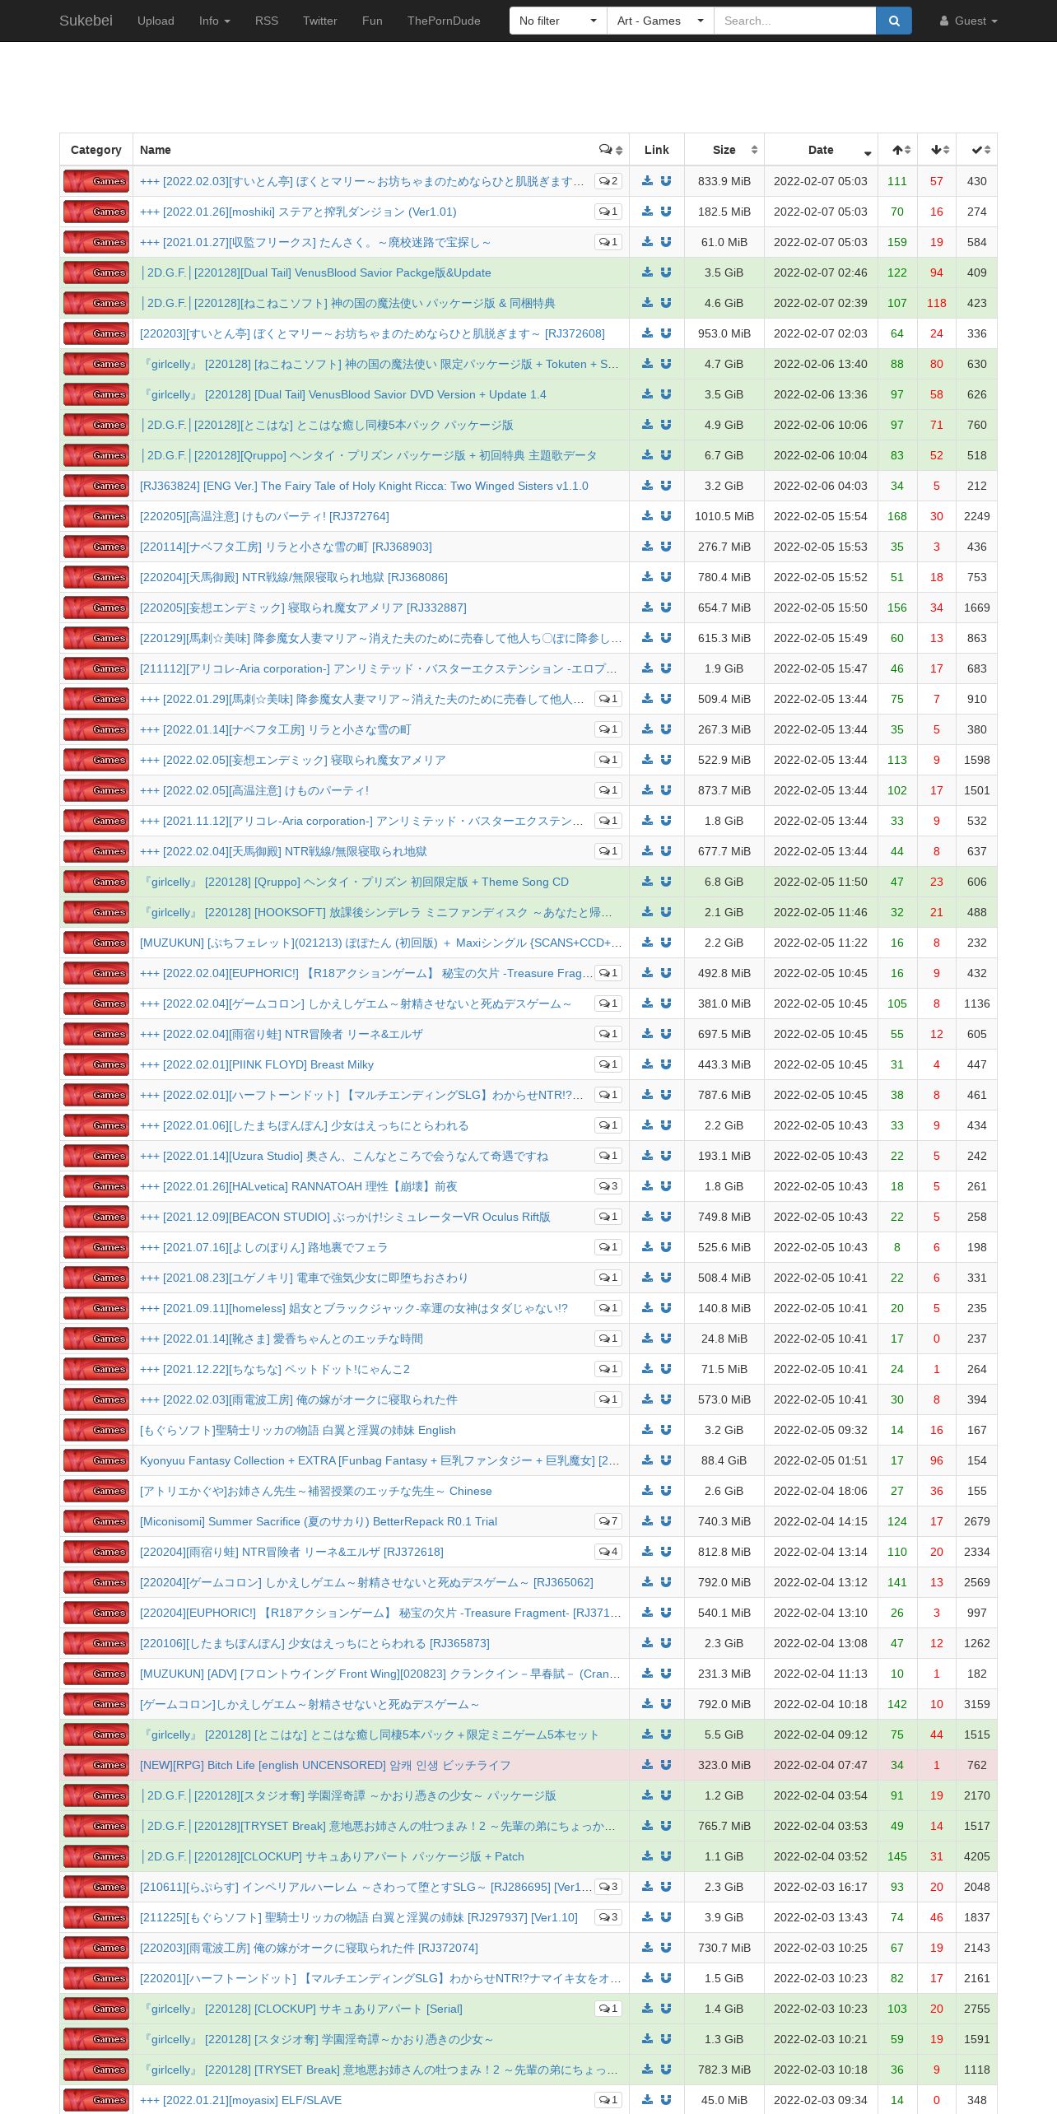Open magnet link for VenusBlood Savior Packge版&Update row
The height and width of the screenshot is (2114, 1057).
666,272
